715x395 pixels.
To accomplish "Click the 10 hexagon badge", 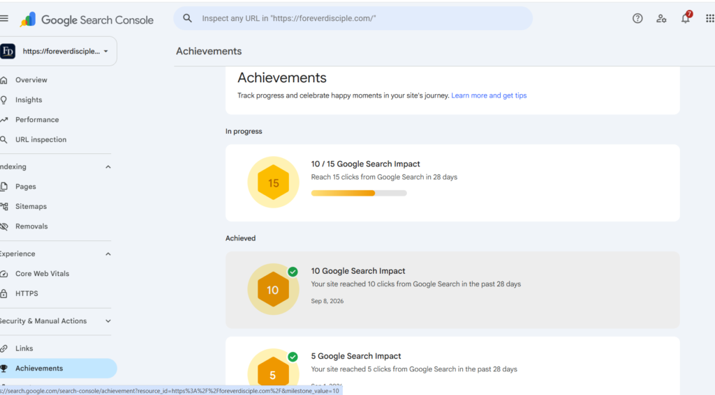I will pos(273,289).
